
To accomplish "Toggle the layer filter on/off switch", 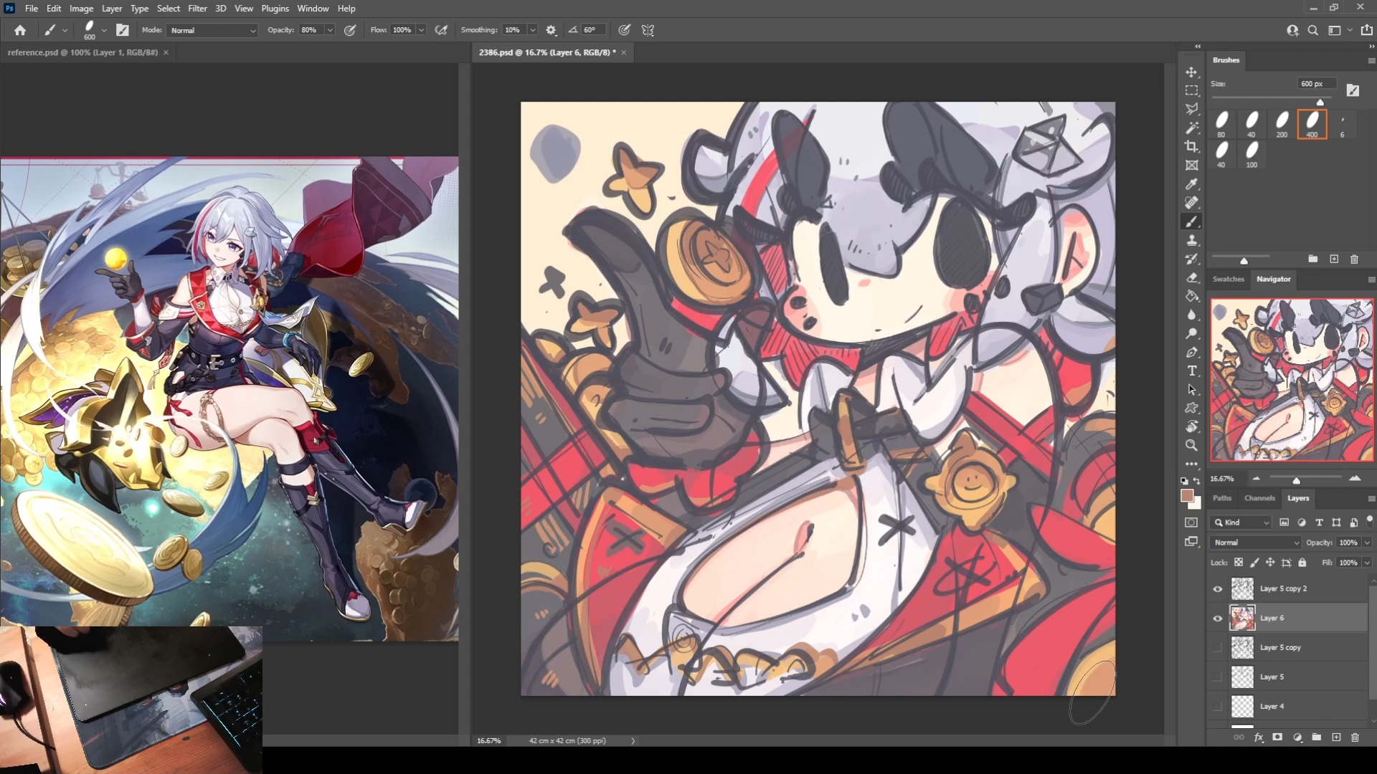I will click(1370, 520).
